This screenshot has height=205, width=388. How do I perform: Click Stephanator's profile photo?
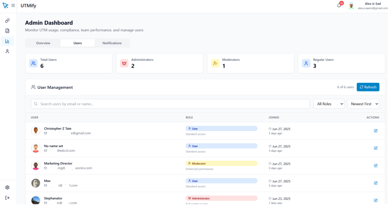[36, 200]
